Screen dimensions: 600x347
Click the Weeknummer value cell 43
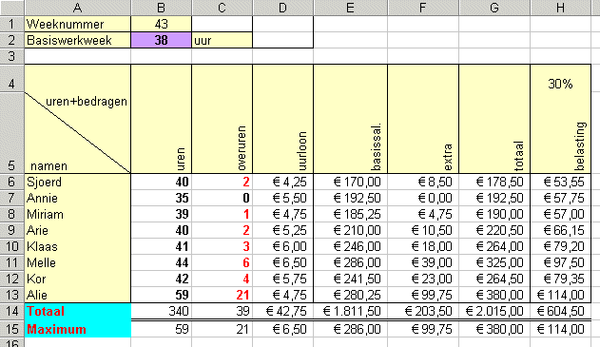click(161, 24)
